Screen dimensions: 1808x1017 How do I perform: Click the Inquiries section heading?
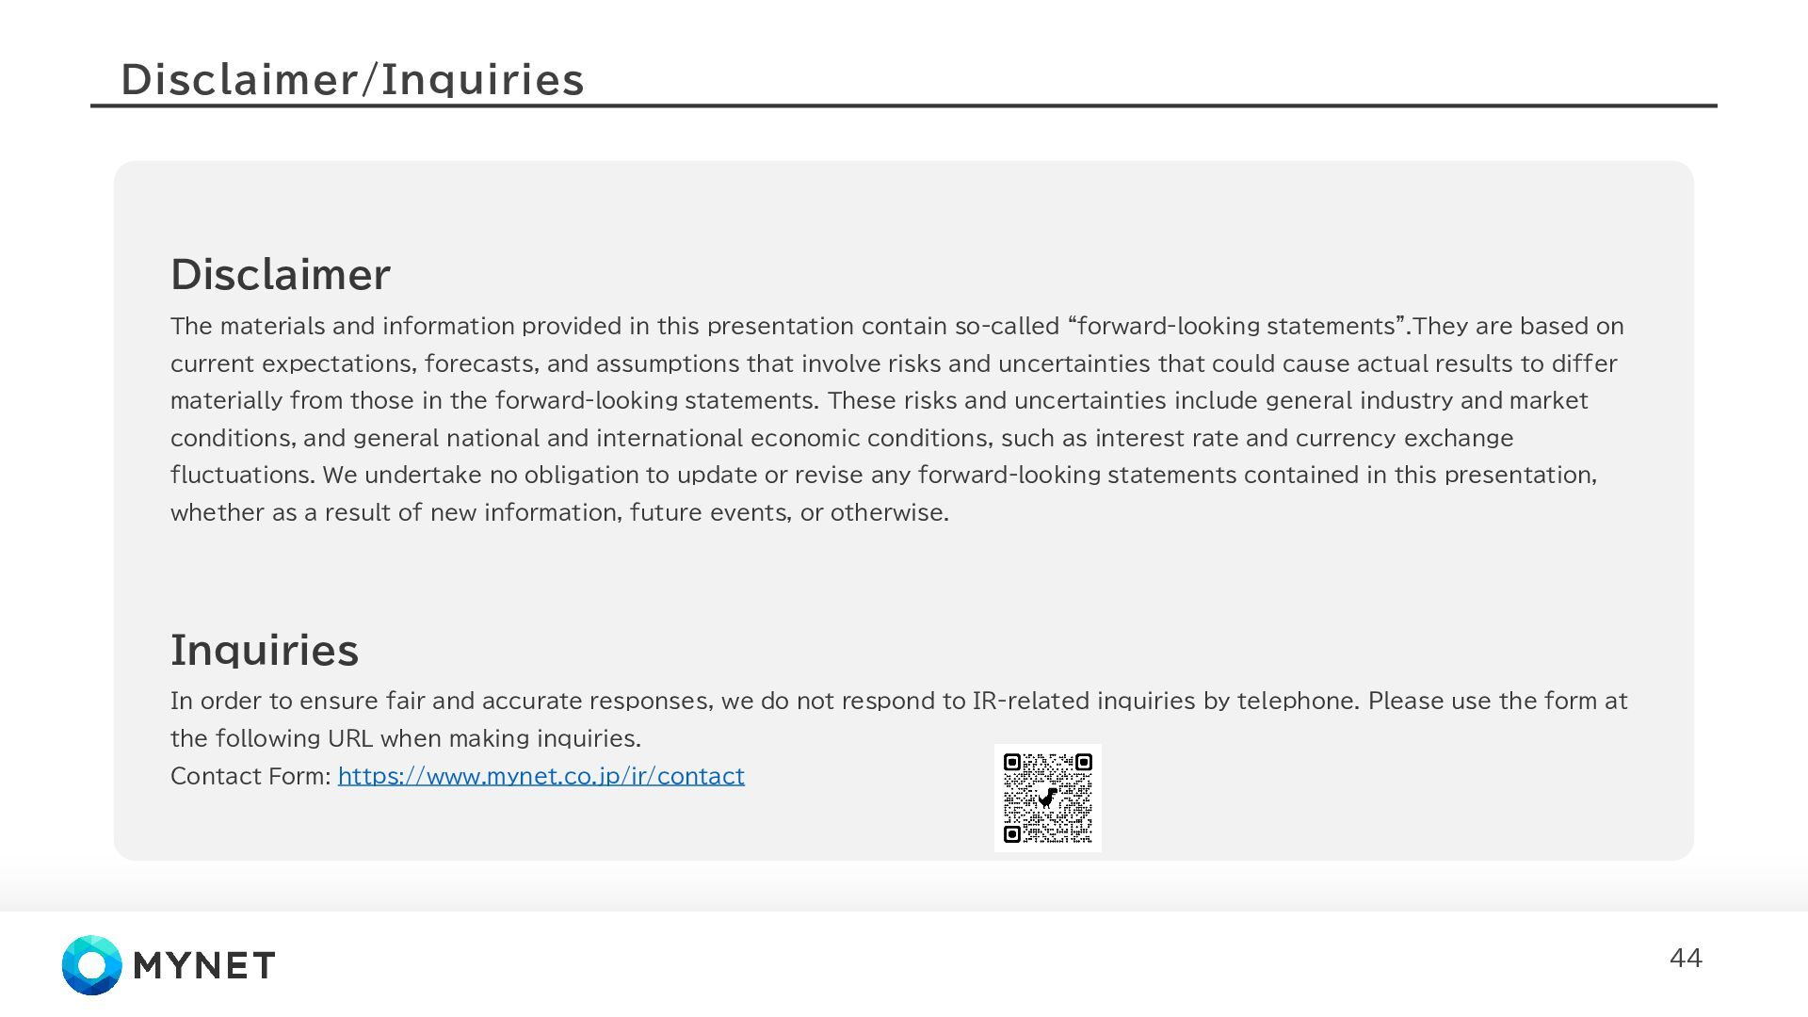265,650
